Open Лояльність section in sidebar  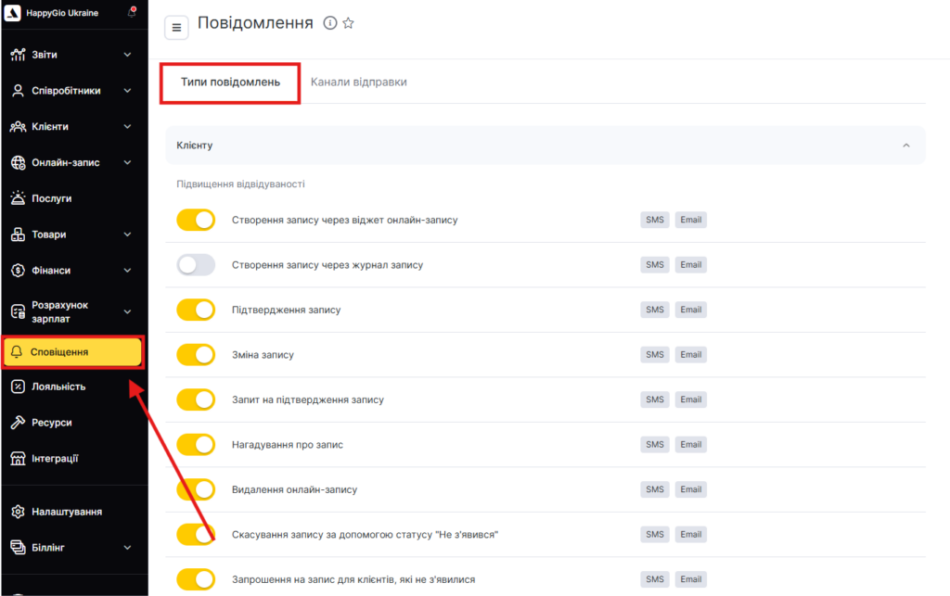pyautogui.click(x=58, y=387)
